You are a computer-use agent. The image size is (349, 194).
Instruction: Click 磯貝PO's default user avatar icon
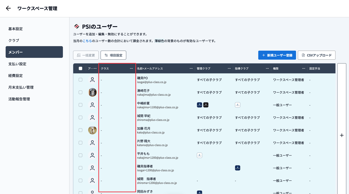[x=92, y=80]
